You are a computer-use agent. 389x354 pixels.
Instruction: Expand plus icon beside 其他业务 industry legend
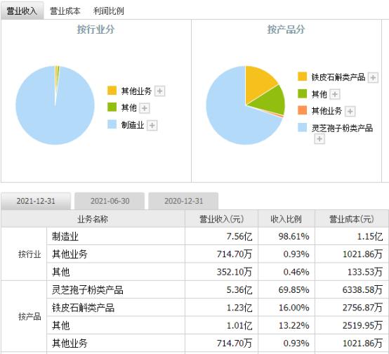click(160, 91)
